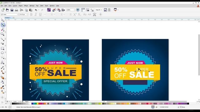Select the Ellipse tool
Viewport: 200px width, 112px height.
pos(2,53)
